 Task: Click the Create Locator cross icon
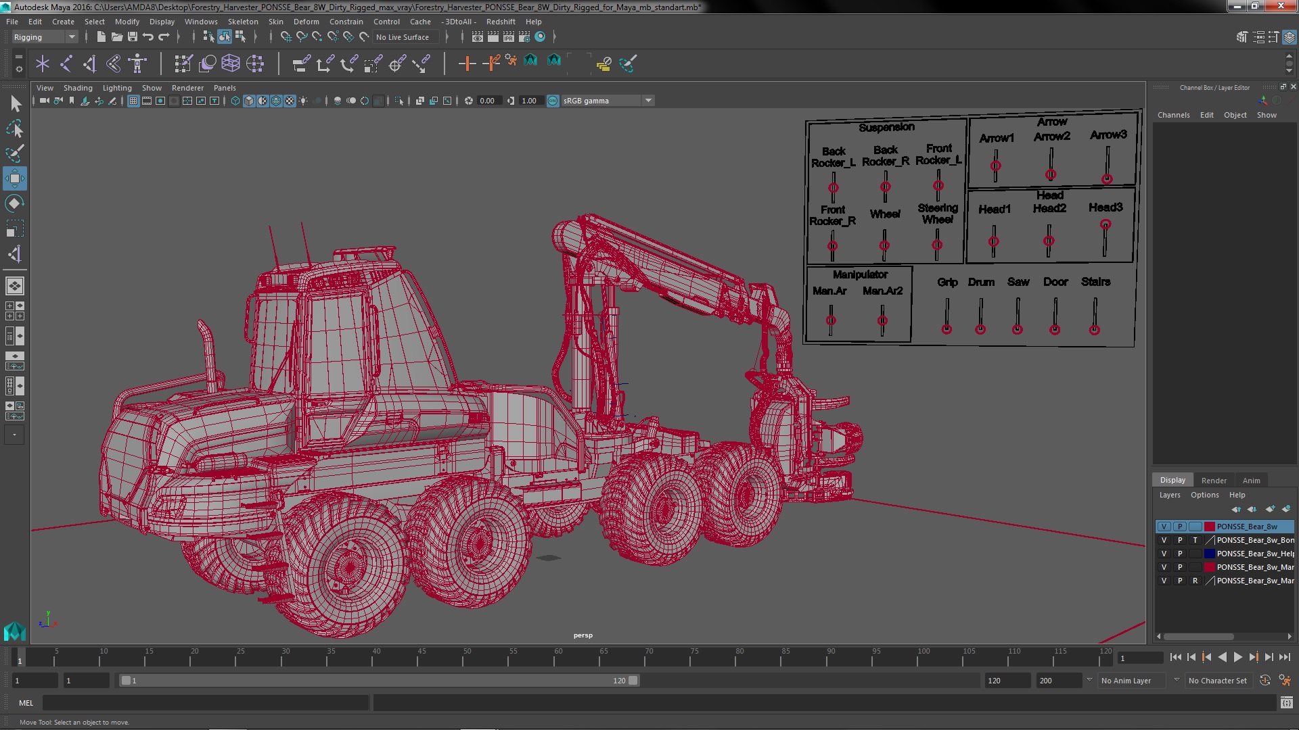(42, 64)
